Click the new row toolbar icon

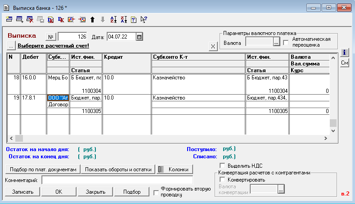[9, 19]
